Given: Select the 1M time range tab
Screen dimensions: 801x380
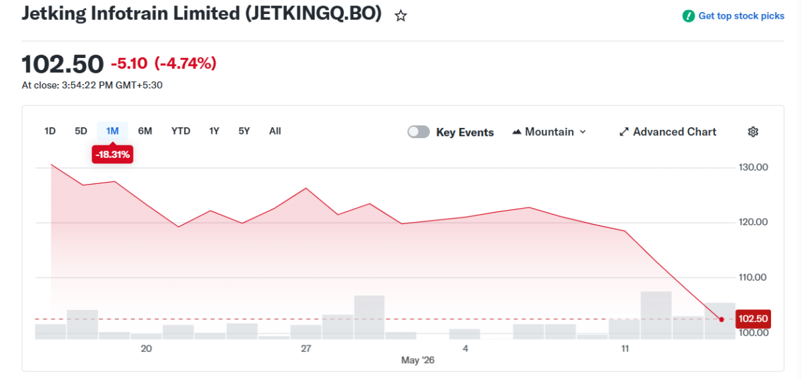Looking at the screenshot, I should click(x=112, y=131).
